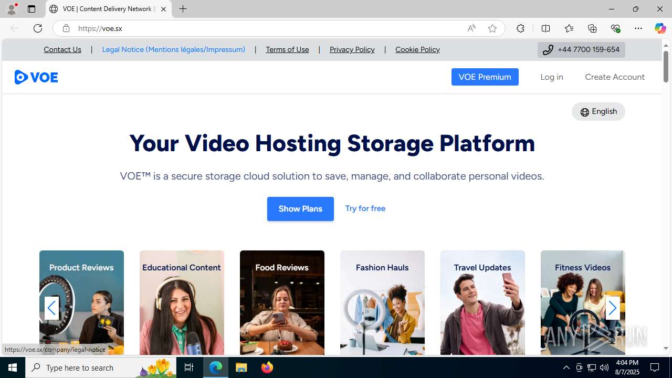The width and height of the screenshot is (672, 378).
Task: Open the Legal Notice link
Action: coord(173,49)
